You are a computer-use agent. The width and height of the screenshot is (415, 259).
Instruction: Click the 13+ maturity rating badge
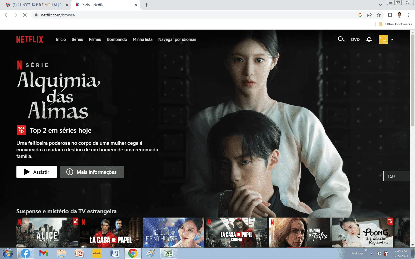pos(396,176)
